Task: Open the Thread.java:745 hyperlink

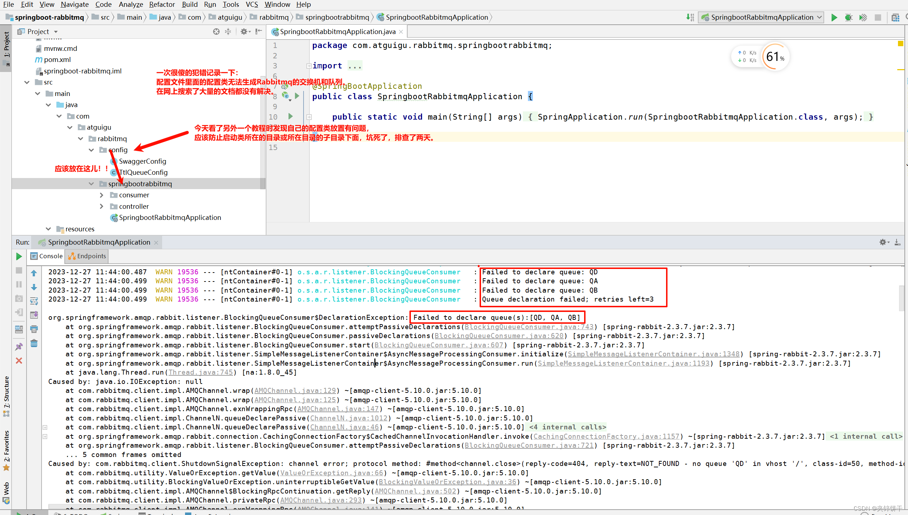Action: point(201,372)
